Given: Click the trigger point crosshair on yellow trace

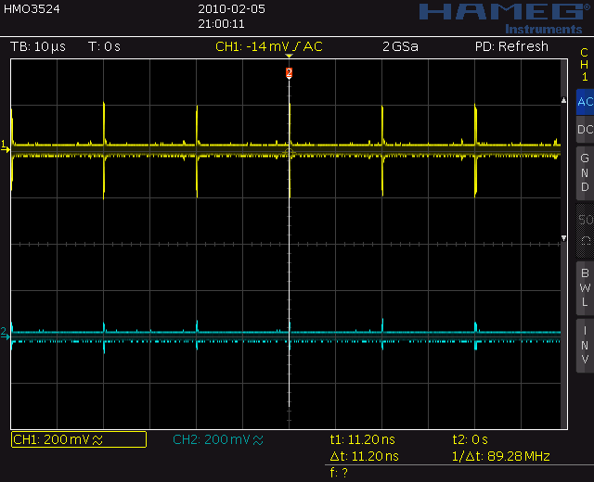Looking at the screenshot, I should (x=289, y=153).
